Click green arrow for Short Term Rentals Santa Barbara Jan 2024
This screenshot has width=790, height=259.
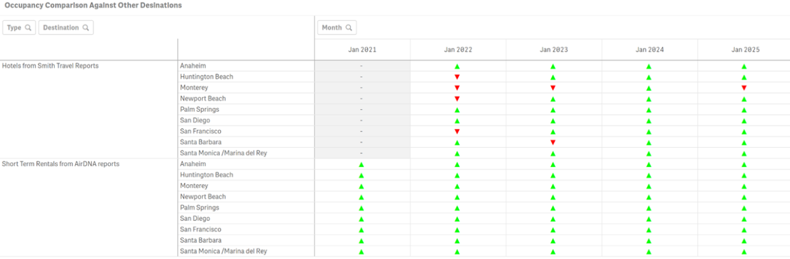[x=648, y=241]
